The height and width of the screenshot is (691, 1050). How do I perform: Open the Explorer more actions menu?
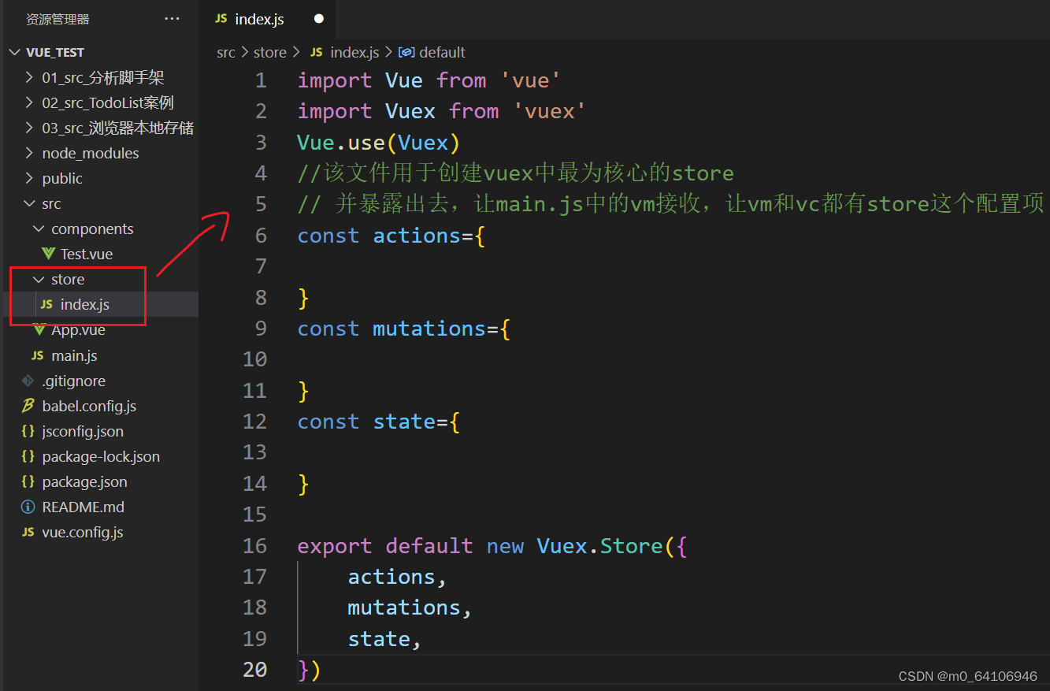tap(172, 18)
